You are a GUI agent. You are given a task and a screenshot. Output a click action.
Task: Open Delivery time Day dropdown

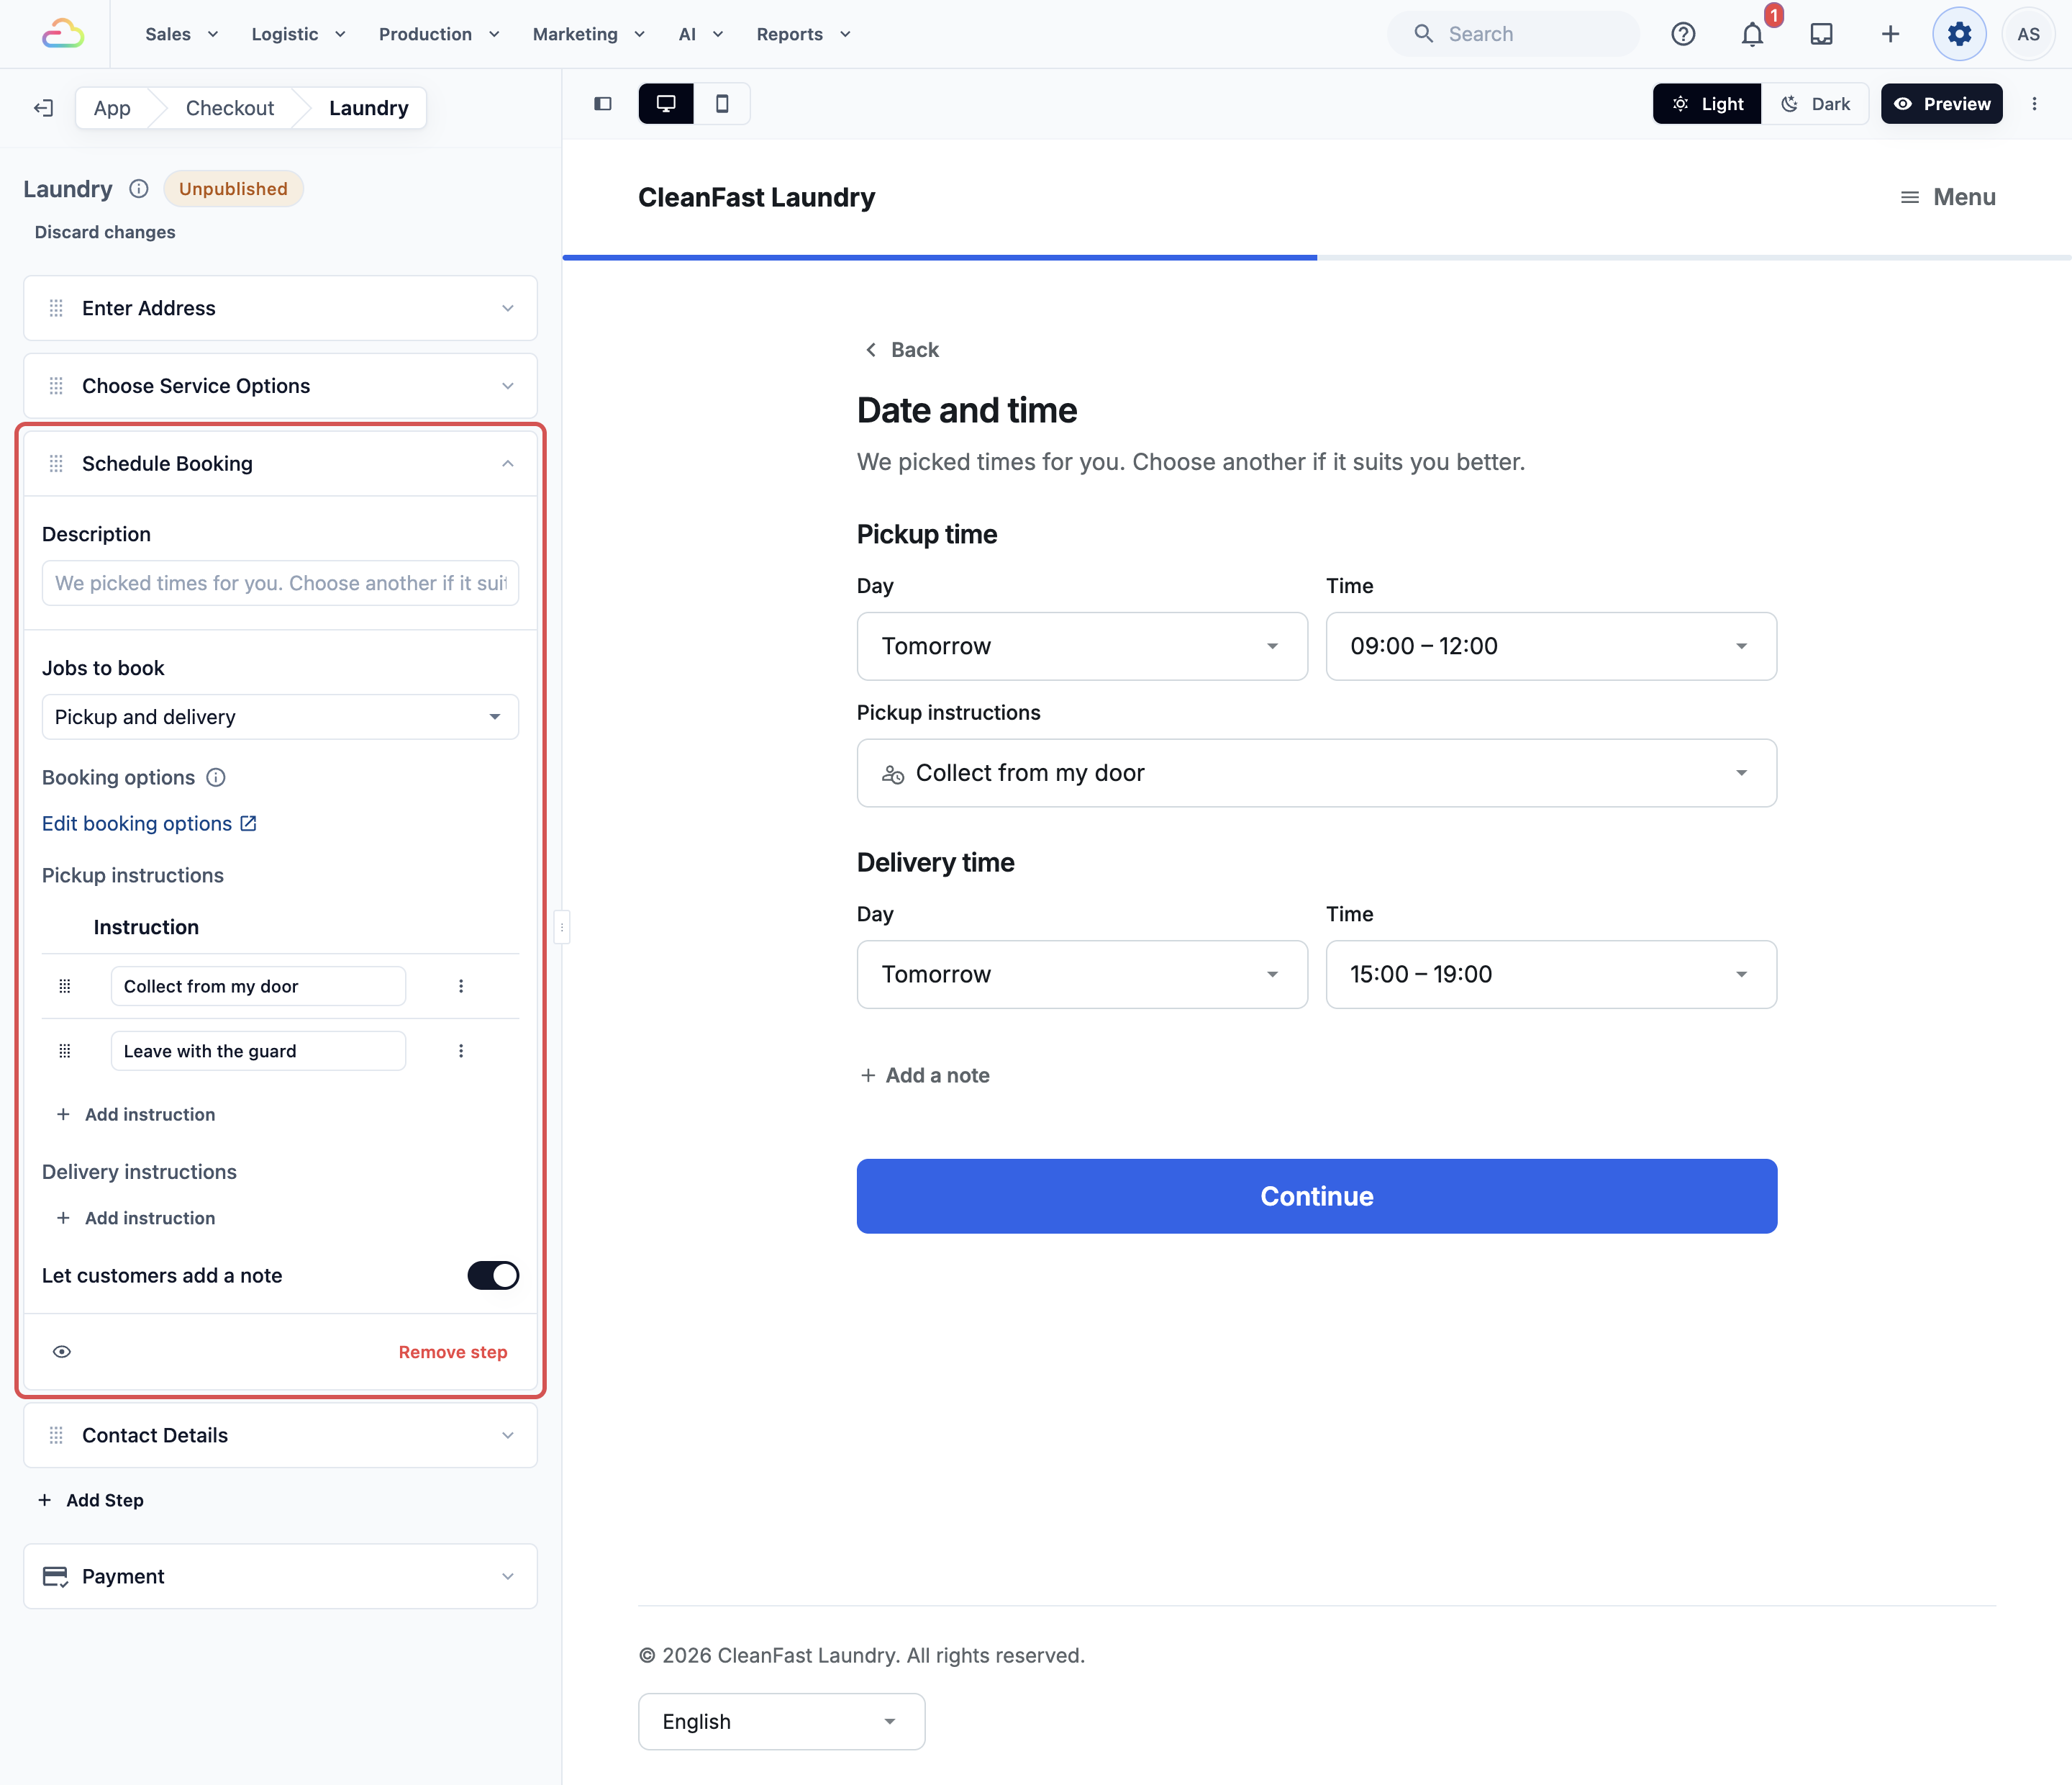1082,975
